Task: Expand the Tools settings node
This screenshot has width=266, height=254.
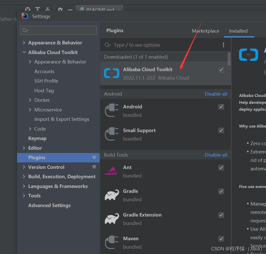Action: (x=24, y=196)
